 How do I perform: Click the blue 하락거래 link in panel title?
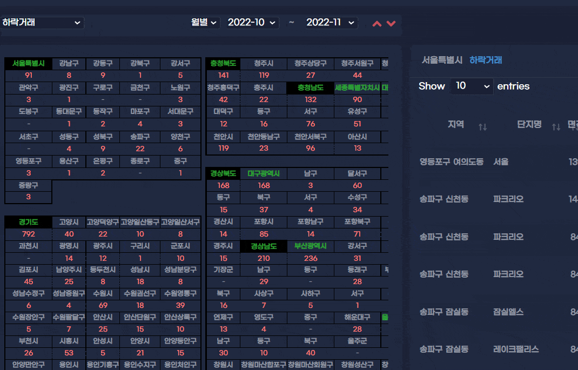pyautogui.click(x=486, y=60)
